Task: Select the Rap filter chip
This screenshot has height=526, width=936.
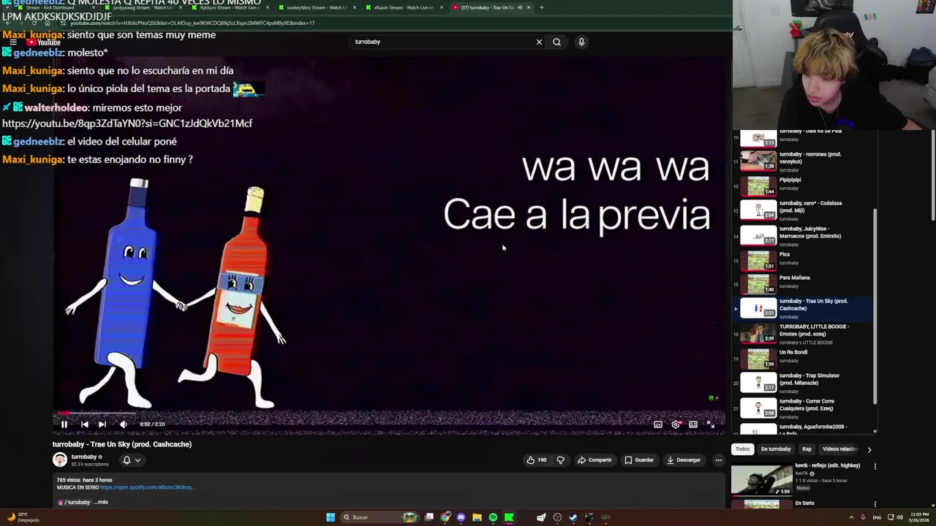Action: [807, 449]
